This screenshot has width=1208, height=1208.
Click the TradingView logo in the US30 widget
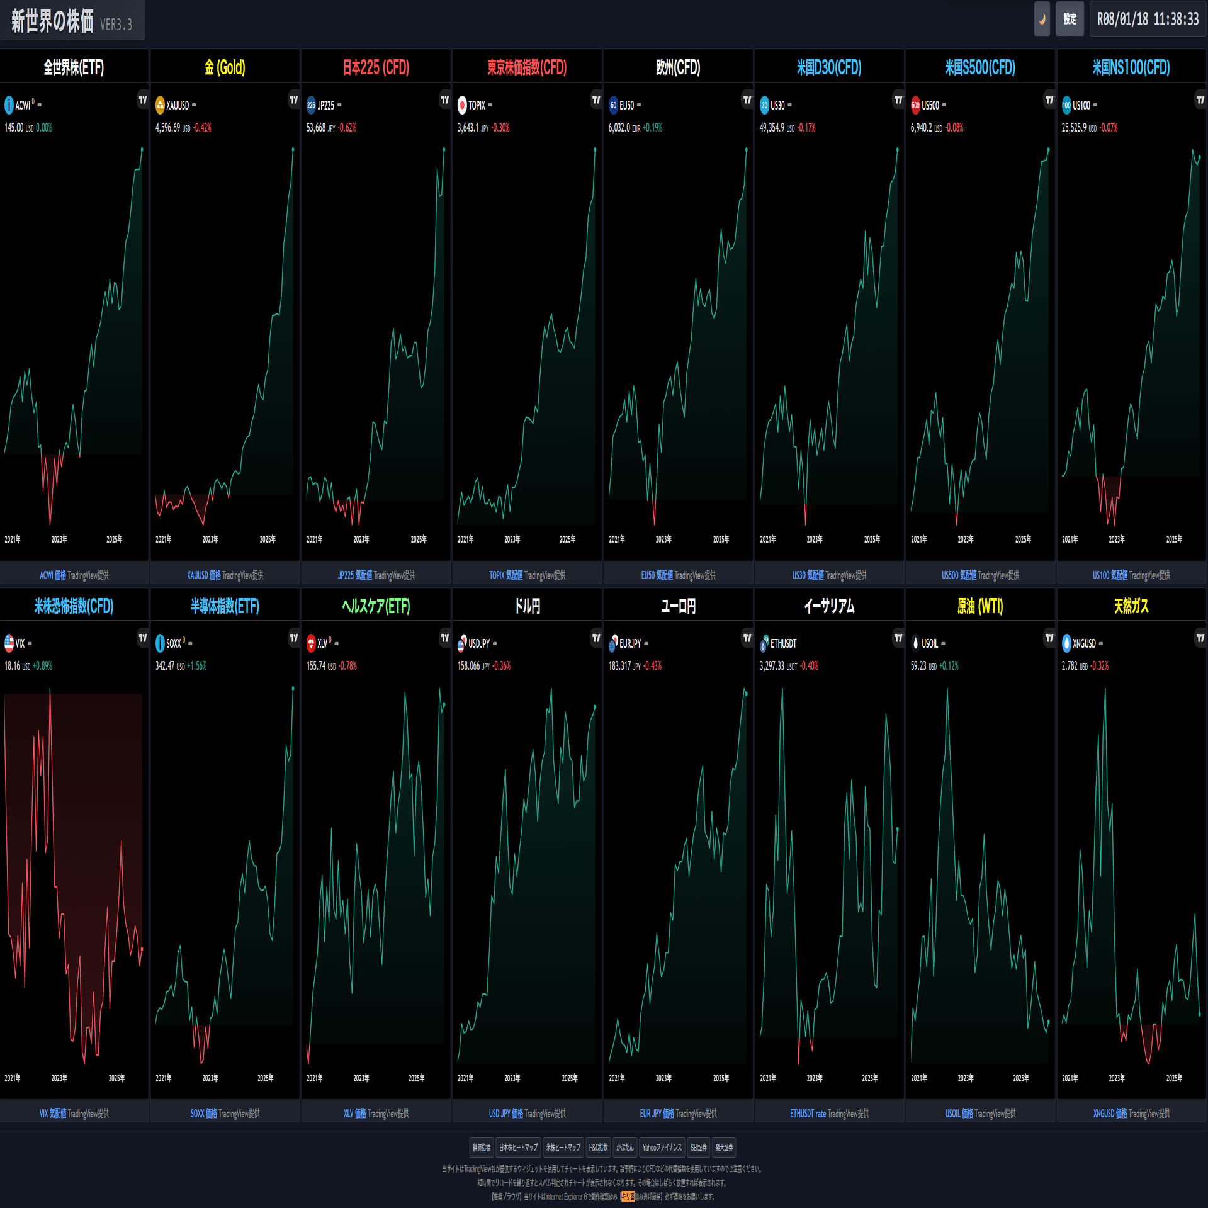click(x=898, y=99)
